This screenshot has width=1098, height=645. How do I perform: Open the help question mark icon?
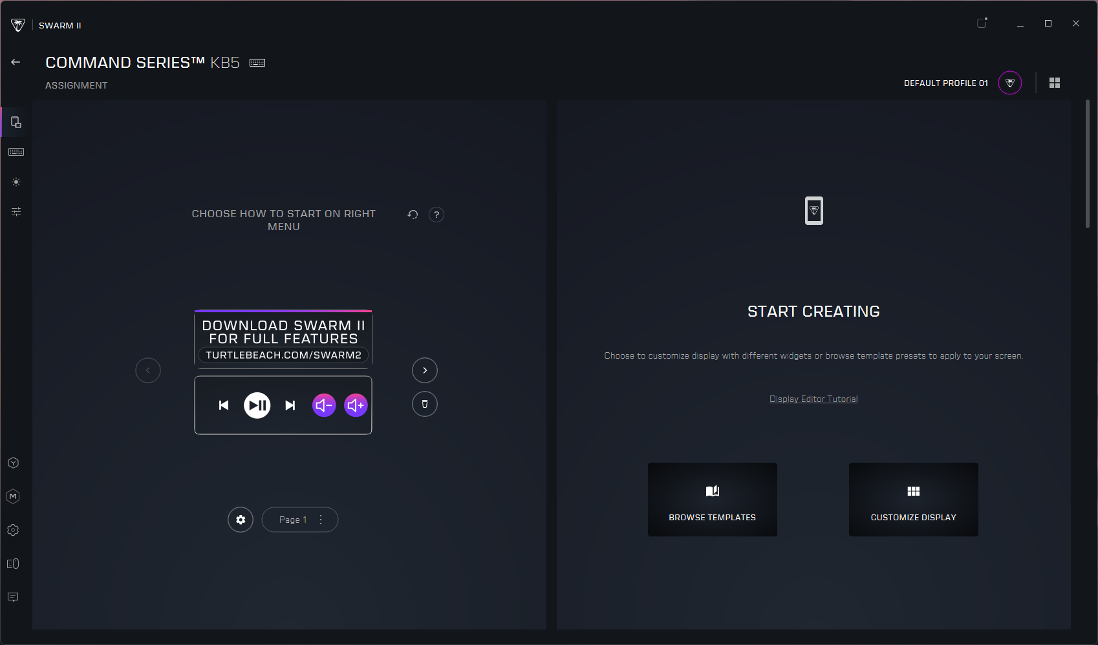pyautogui.click(x=436, y=215)
